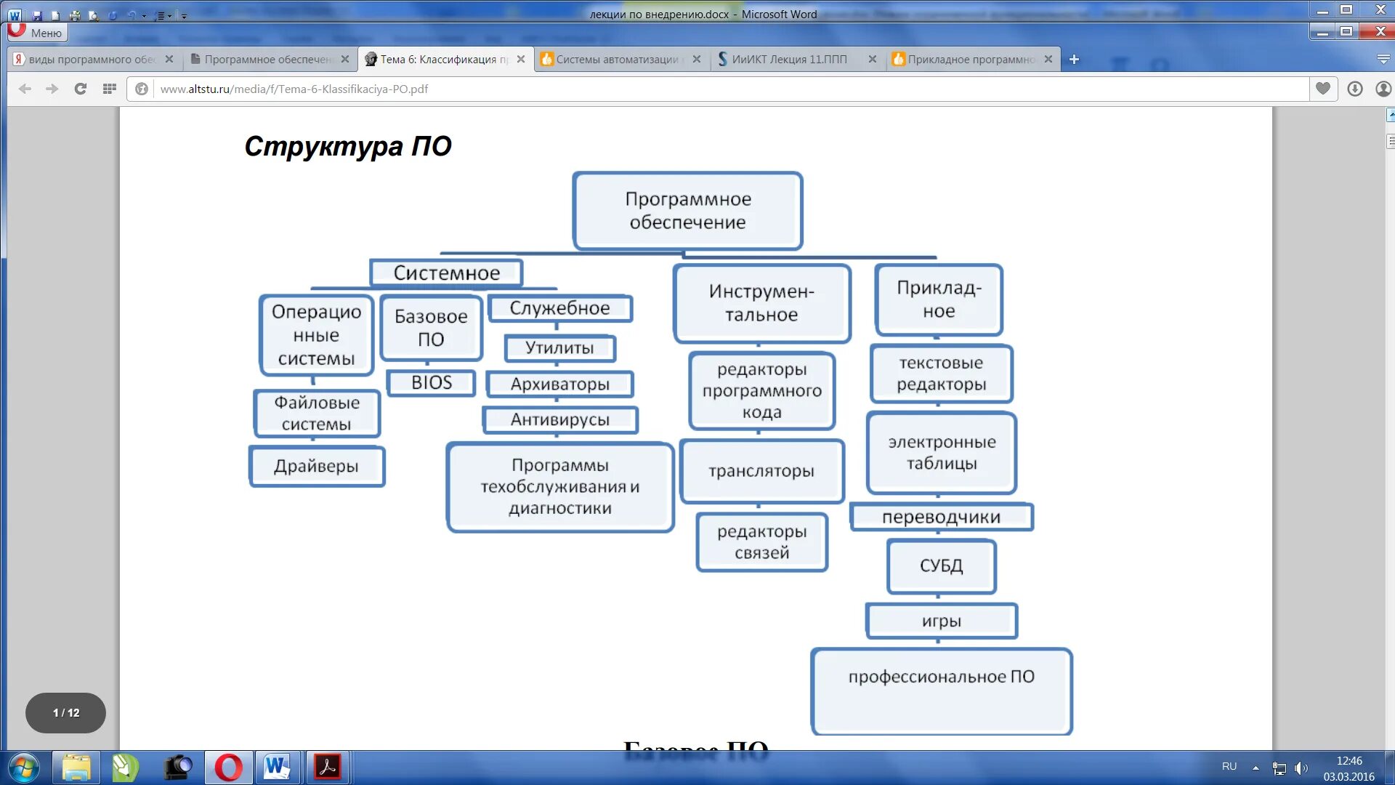Image resolution: width=1395 pixels, height=785 pixels.
Task: Click the user account profile icon
Action: pos(1383,89)
